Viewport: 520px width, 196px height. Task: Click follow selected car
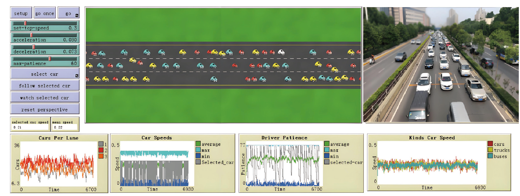pos(45,86)
